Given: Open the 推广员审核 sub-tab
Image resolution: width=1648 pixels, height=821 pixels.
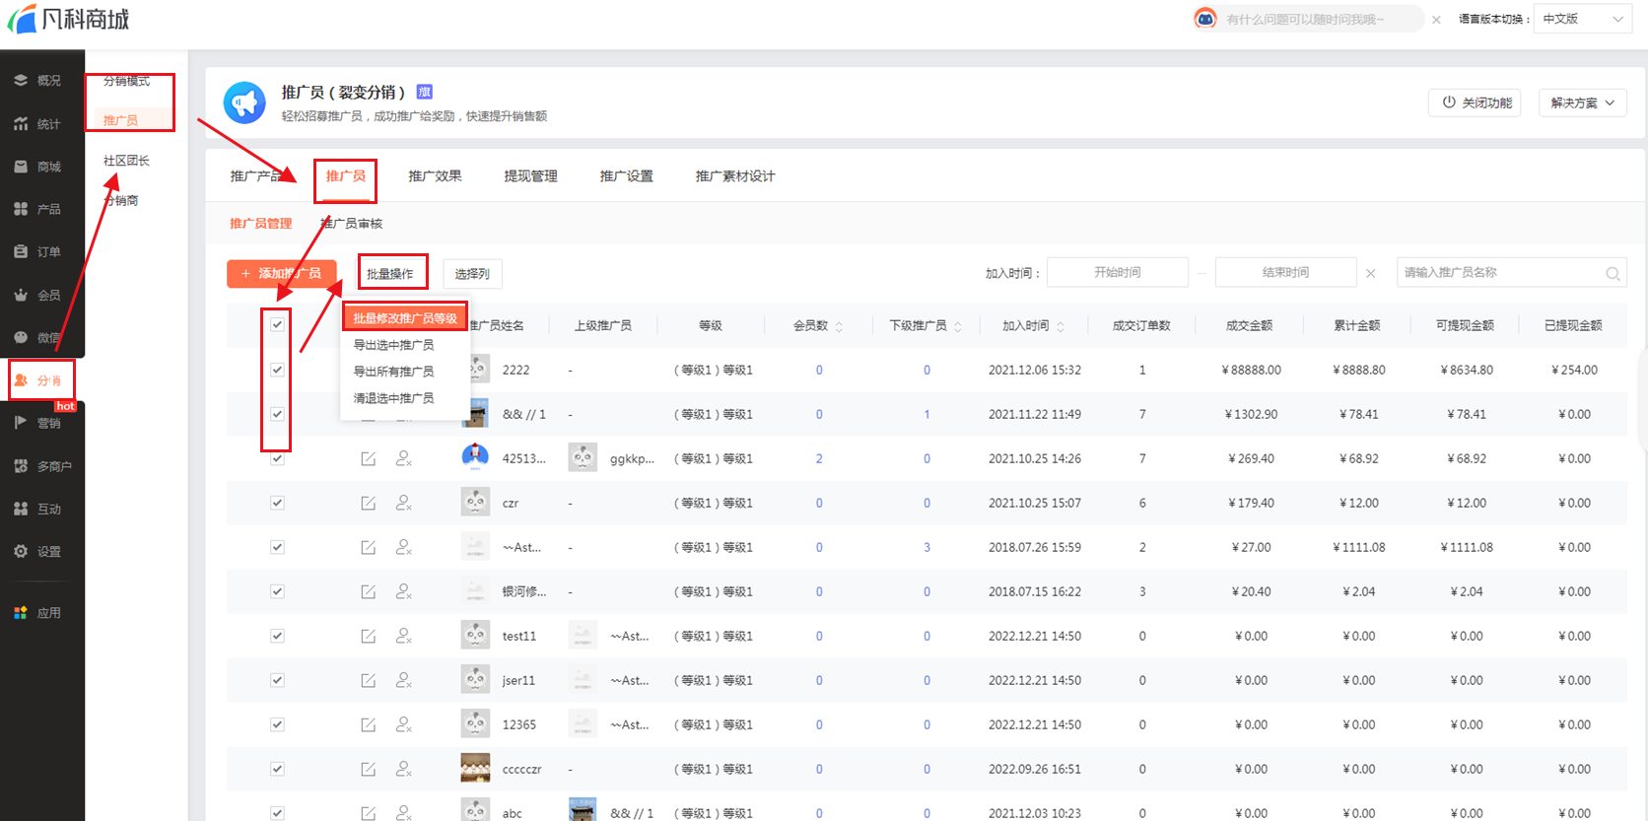Looking at the screenshot, I should [352, 224].
